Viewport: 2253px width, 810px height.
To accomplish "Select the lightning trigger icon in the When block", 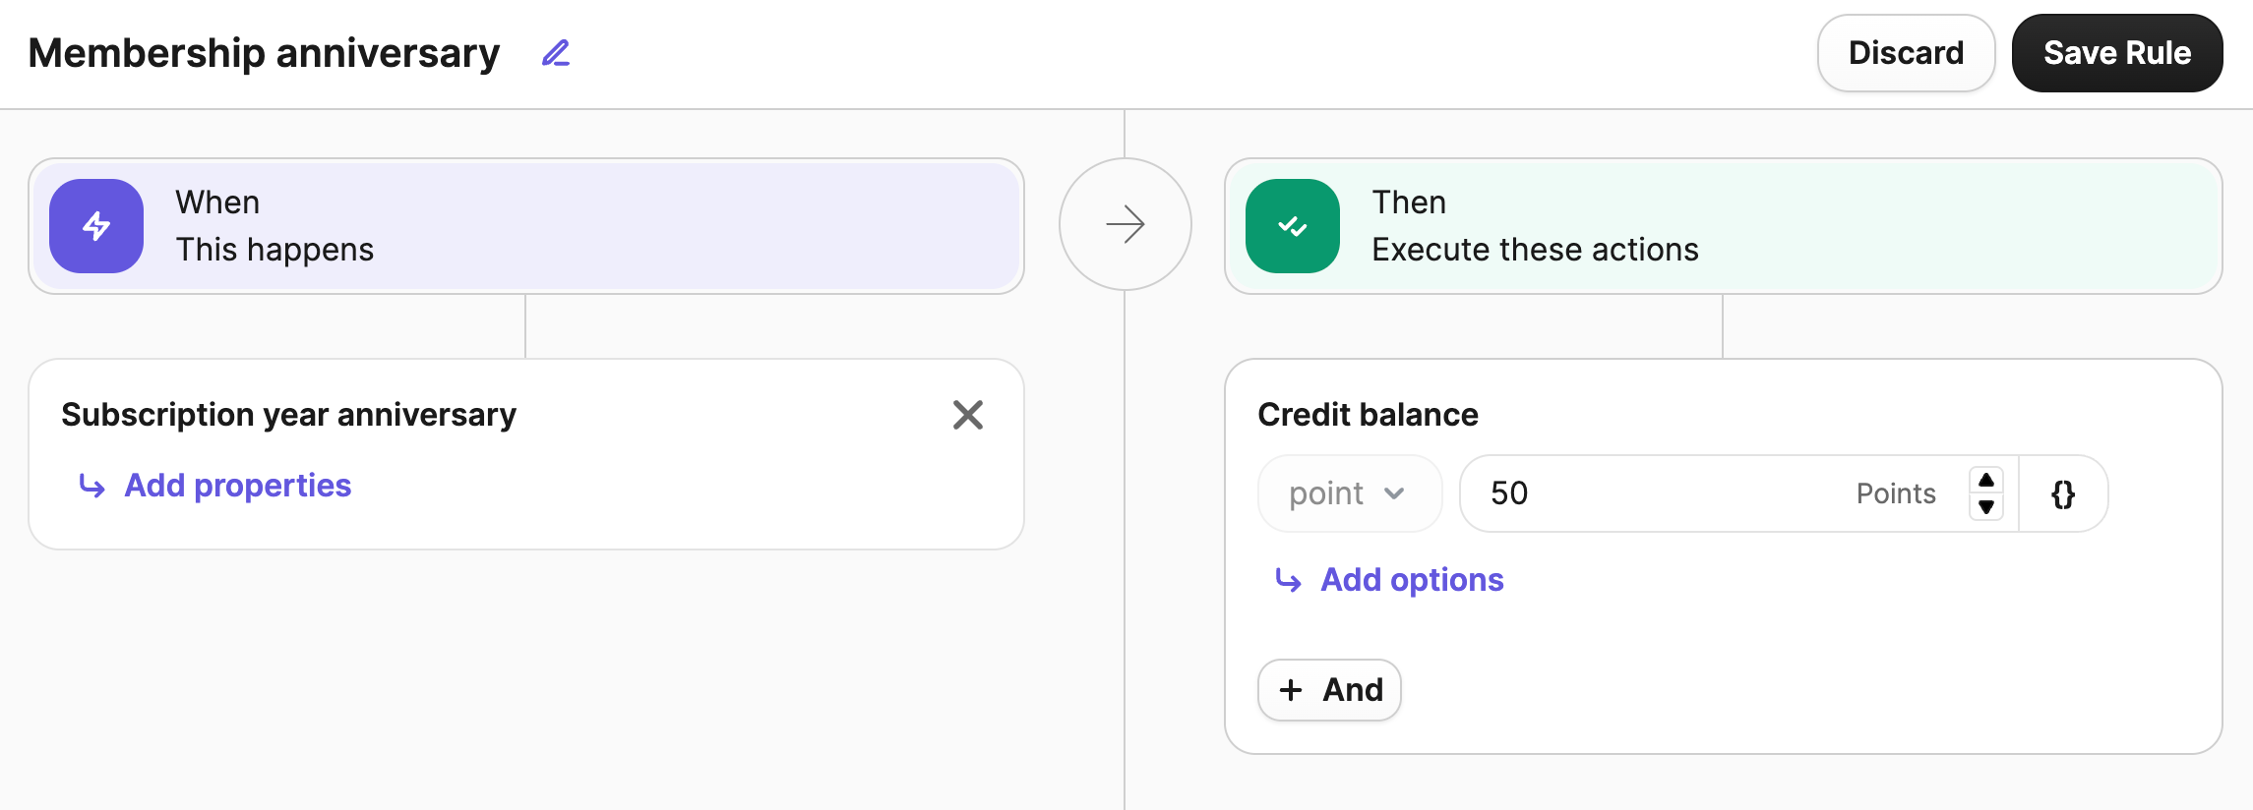I will click(x=95, y=225).
